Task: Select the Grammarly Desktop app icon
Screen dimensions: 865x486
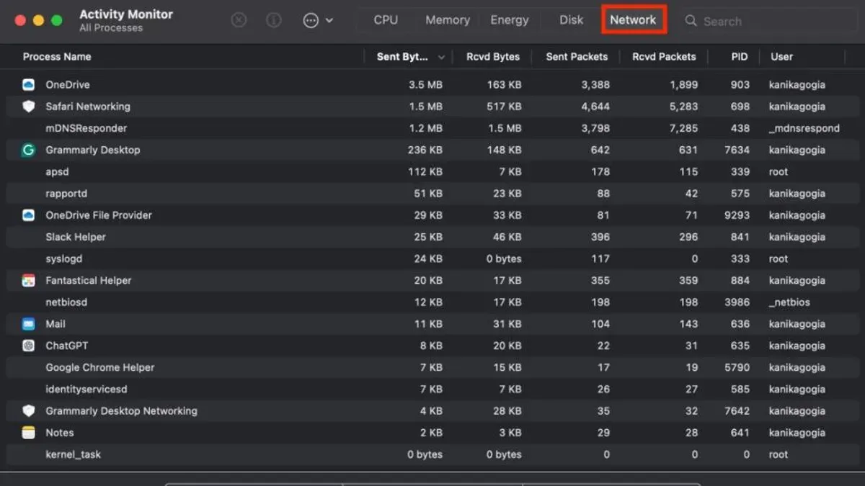Action: [28, 150]
